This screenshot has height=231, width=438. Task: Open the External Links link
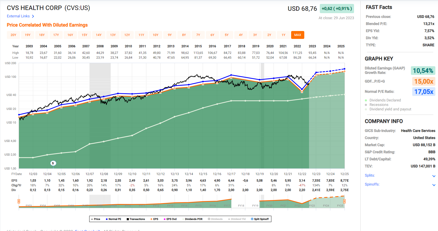click(x=18, y=16)
